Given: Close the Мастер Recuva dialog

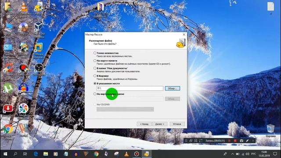Looking at the screenshot, I should [184, 34].
